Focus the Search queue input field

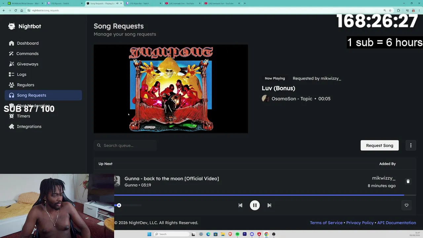click(125, 145)
